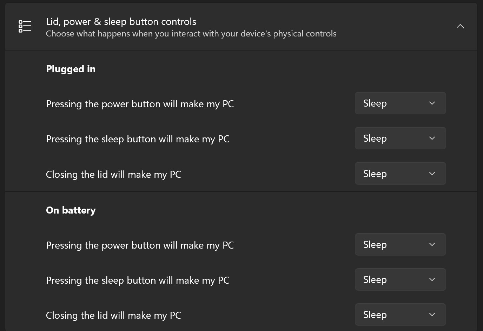The width and height of the screenshot is (483, 331).
Task: Click the chevron on the on-battery lid dropdown
Action: (432, 315)
